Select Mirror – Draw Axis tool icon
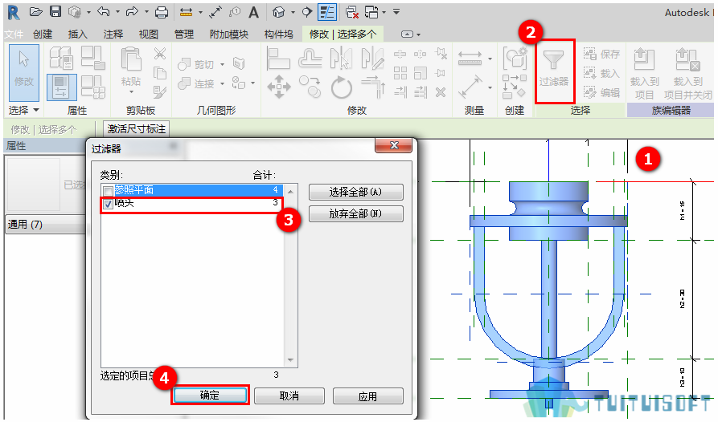The image size is (718, 422). 372,59
